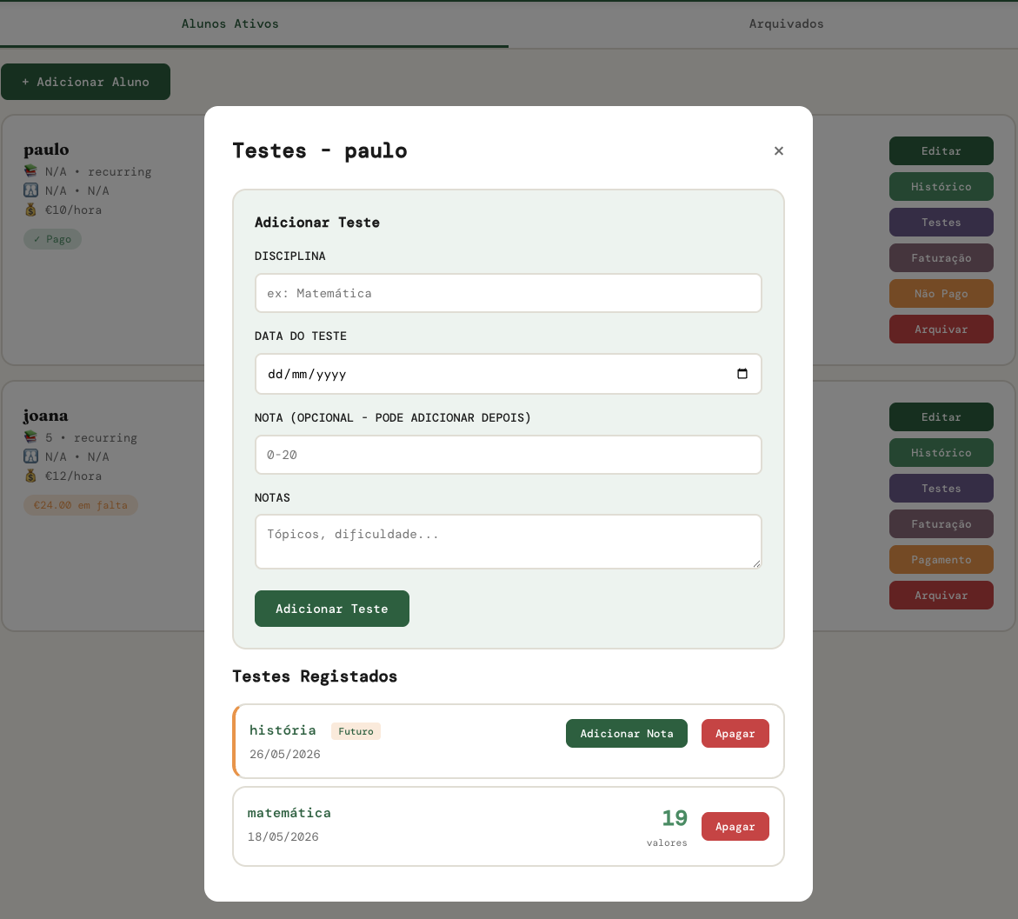Screen dimensions: 1018x919
Task: Submit with the Adicionar Teste button
Action: (332, 609)
